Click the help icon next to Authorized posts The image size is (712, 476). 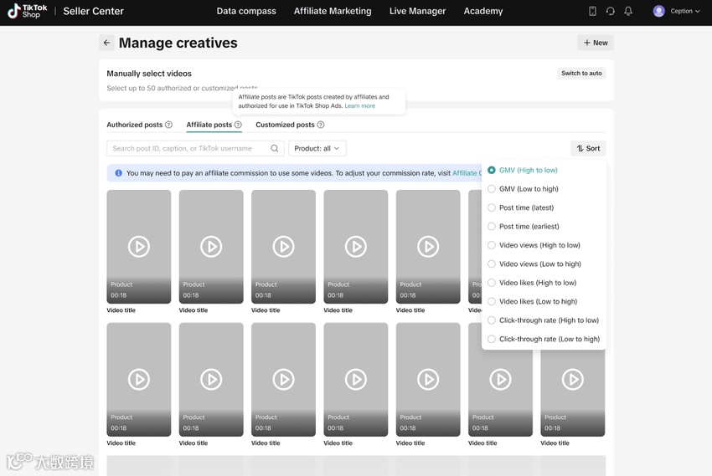[x=168, y=125]
